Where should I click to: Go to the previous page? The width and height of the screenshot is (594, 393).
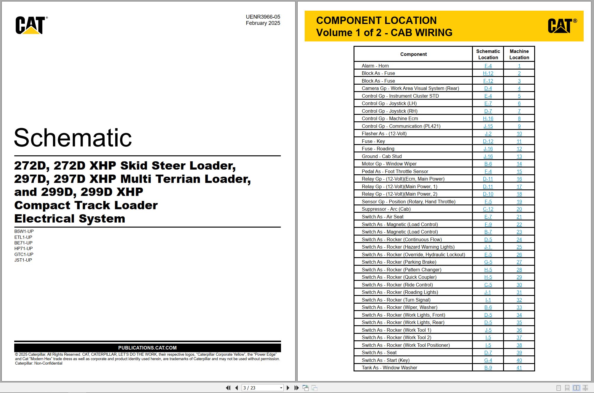pyautogui.click(x=236, y=388)
